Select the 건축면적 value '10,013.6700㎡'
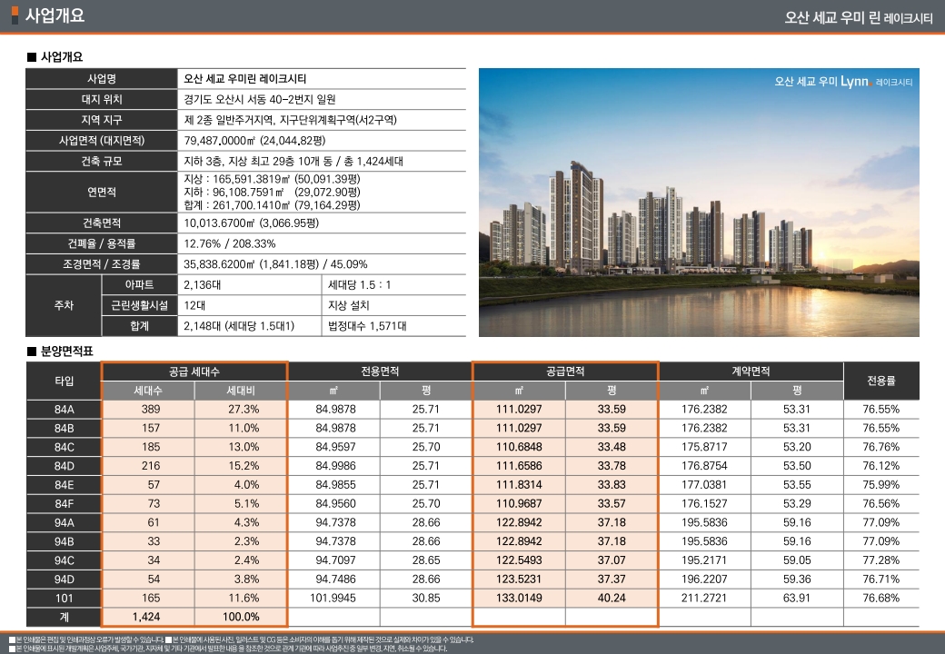 coord(252,223)
